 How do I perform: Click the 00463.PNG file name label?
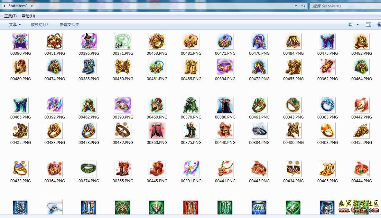pos(259,117)
